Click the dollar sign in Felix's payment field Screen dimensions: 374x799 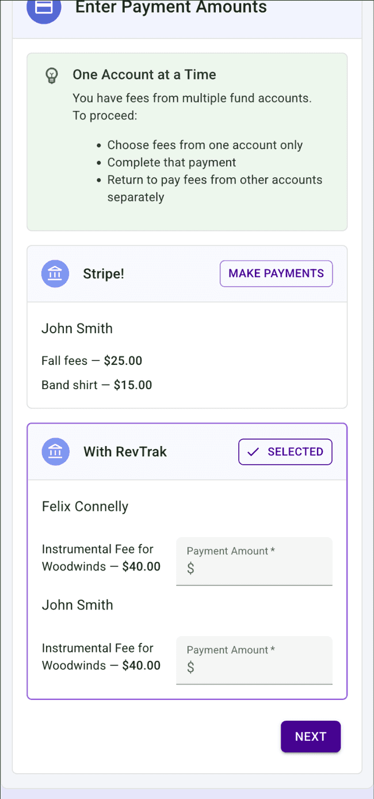coord(190,568)
